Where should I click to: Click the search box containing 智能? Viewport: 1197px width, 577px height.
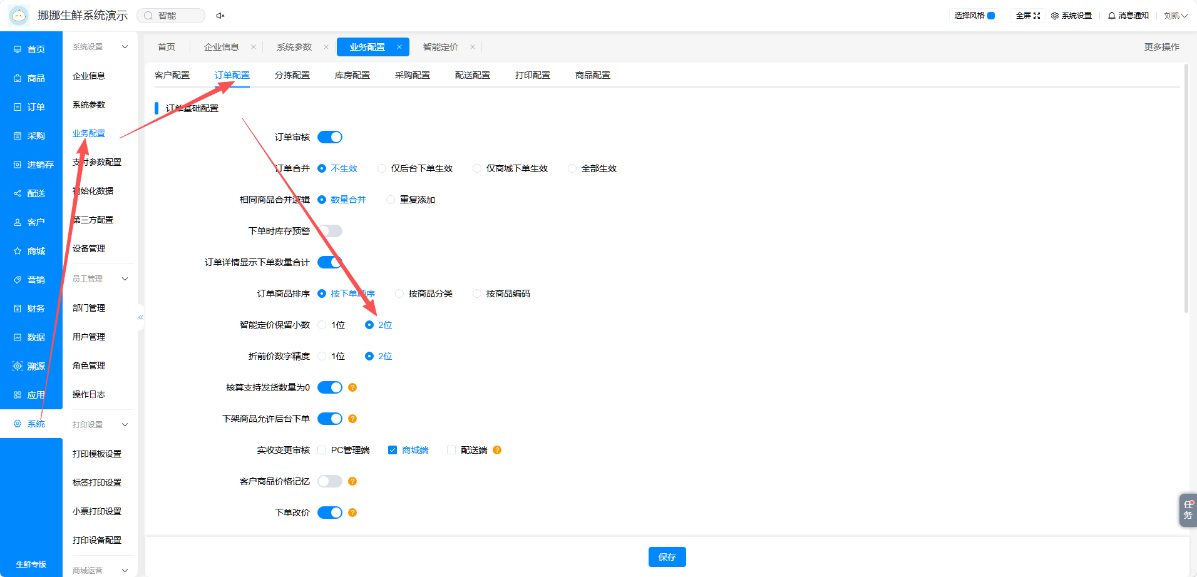[171, 16]
